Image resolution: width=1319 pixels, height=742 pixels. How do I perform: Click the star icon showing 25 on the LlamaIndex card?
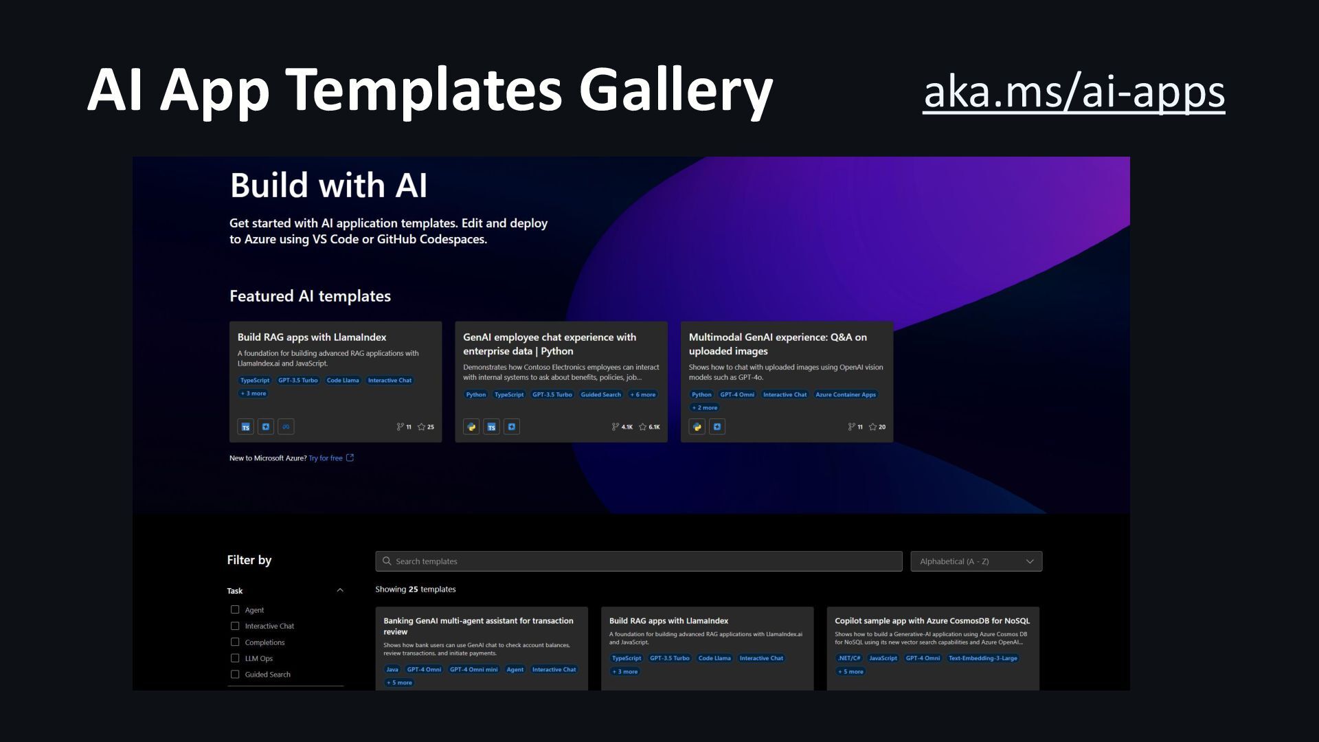421,427
